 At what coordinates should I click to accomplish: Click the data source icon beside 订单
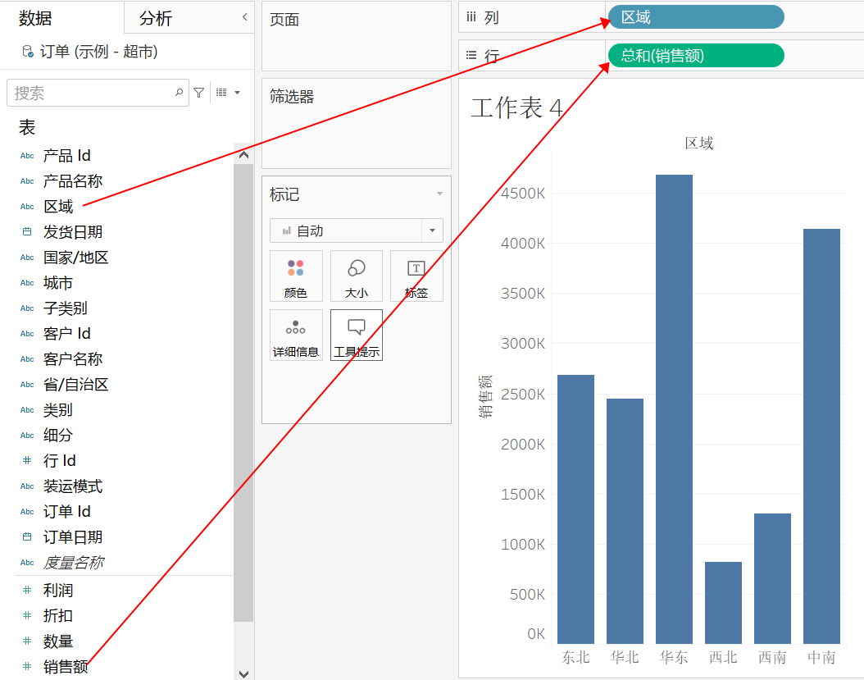(28, 52)
